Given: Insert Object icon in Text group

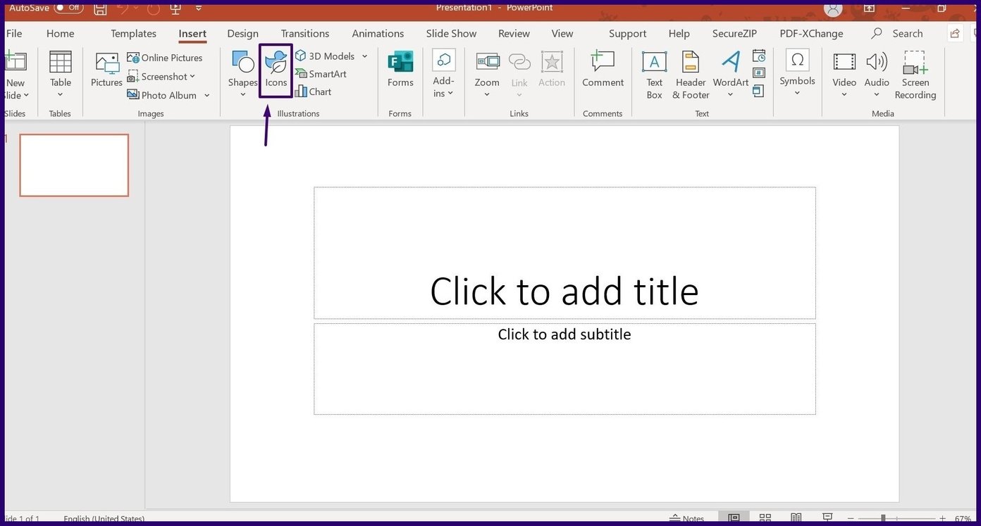Looking at the screenshot, I should [759, 91].
